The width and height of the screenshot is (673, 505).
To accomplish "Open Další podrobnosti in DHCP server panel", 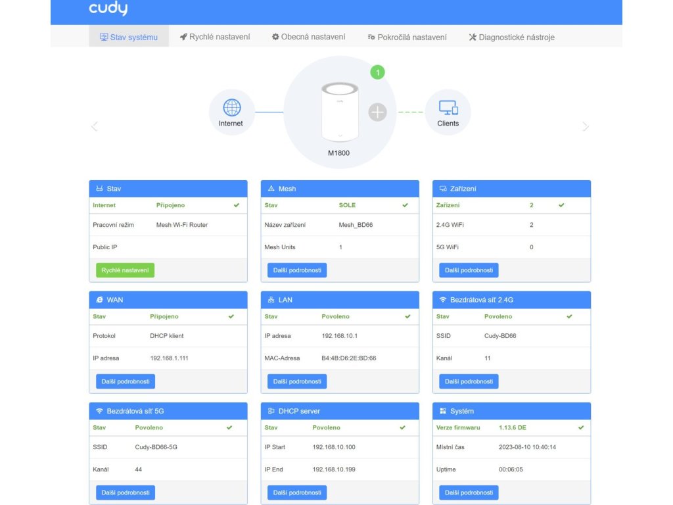I will (297, 493).
